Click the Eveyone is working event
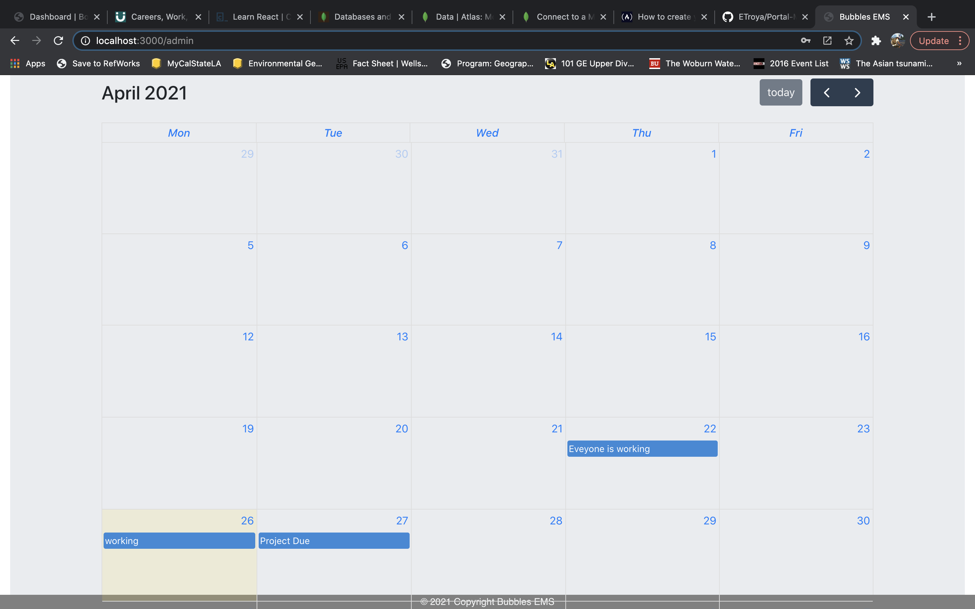The width and height of the screenshot is (975, 609). 642,449
